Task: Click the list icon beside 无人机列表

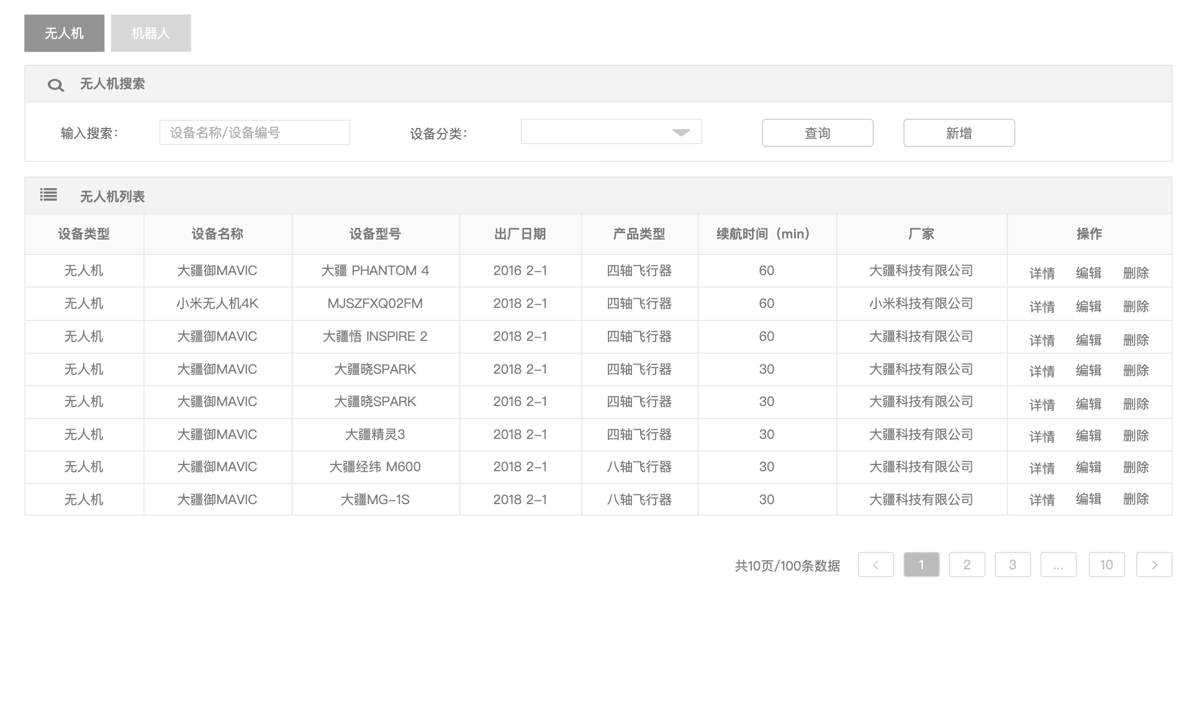Action: coord(48,196)
